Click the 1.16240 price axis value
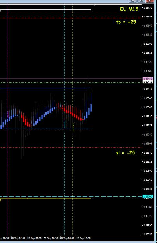 [148, 135]
